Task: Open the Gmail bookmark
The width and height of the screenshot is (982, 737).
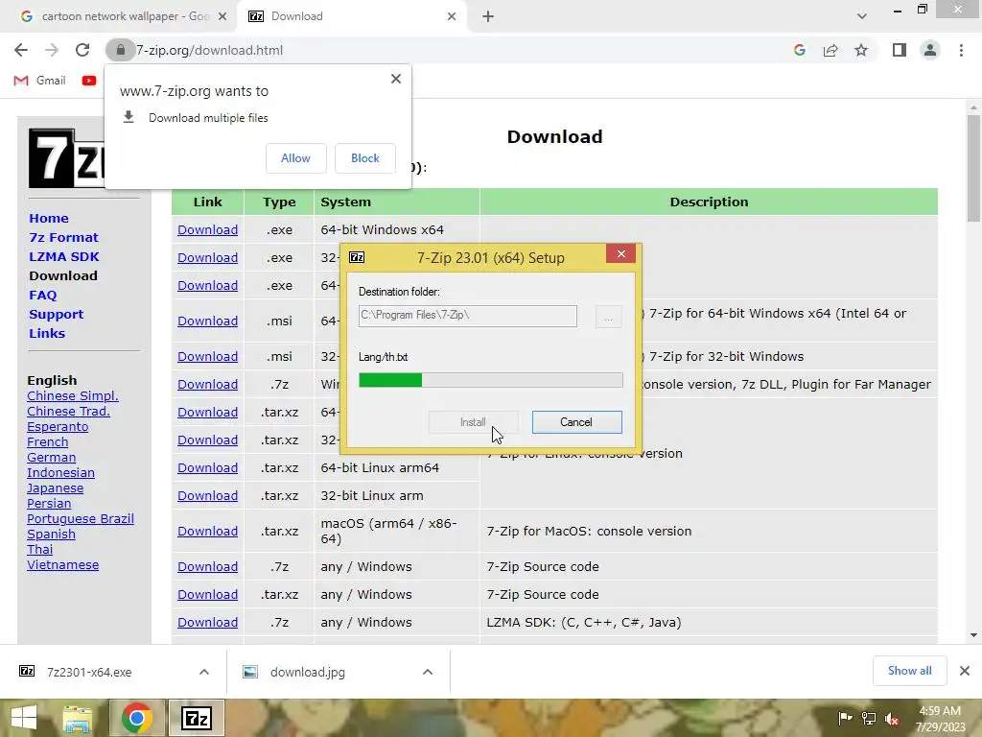Action: (x=39, y=81)
